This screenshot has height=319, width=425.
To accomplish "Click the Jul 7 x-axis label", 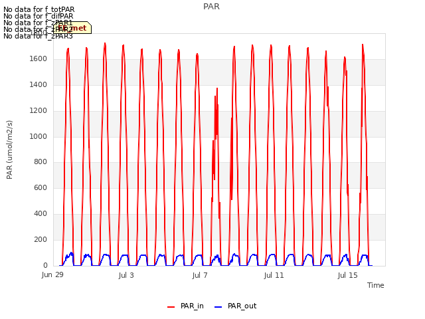I will point(200,275).
